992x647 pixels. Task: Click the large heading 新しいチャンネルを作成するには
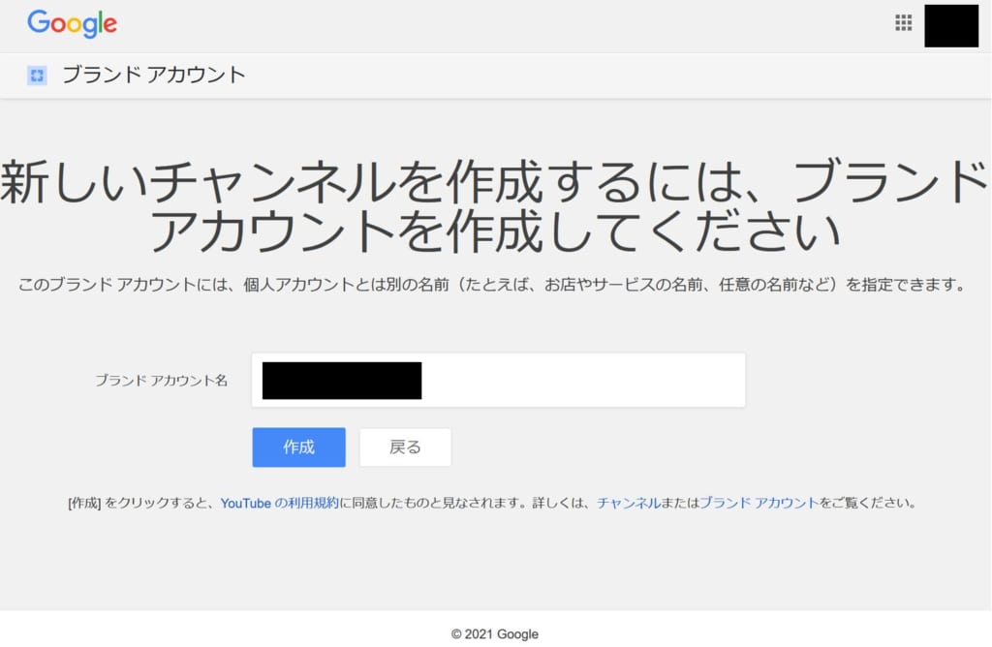[495, 206]
